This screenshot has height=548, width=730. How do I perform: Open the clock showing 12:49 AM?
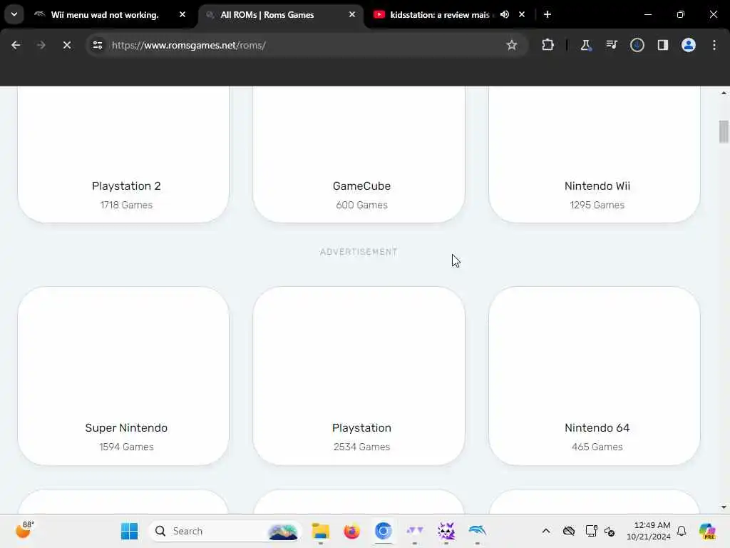click(x=649, y=531)
